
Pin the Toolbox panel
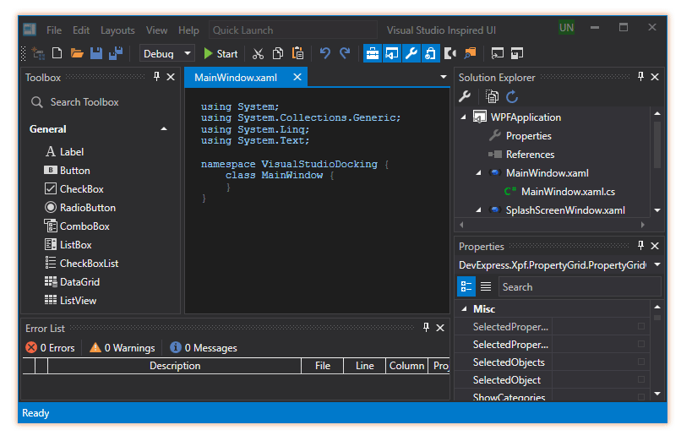coord(157,77)
